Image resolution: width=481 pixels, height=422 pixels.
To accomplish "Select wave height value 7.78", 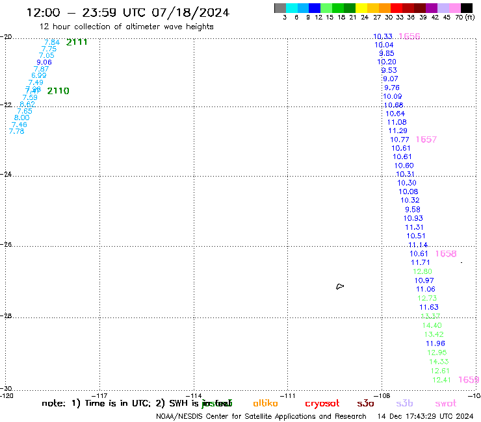I will 16,131.
